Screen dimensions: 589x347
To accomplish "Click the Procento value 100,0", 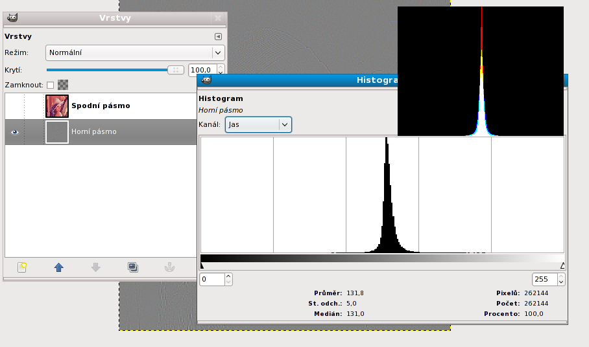I will click(534, 314).
